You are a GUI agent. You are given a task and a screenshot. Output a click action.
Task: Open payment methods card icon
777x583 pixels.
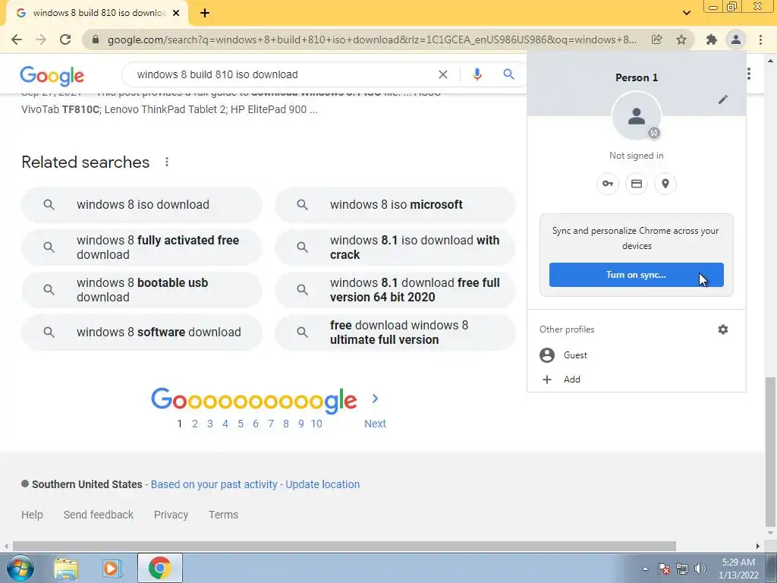637,184
